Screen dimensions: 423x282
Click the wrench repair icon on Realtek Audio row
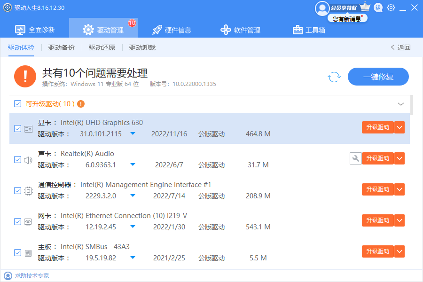(x=356, y=158)
